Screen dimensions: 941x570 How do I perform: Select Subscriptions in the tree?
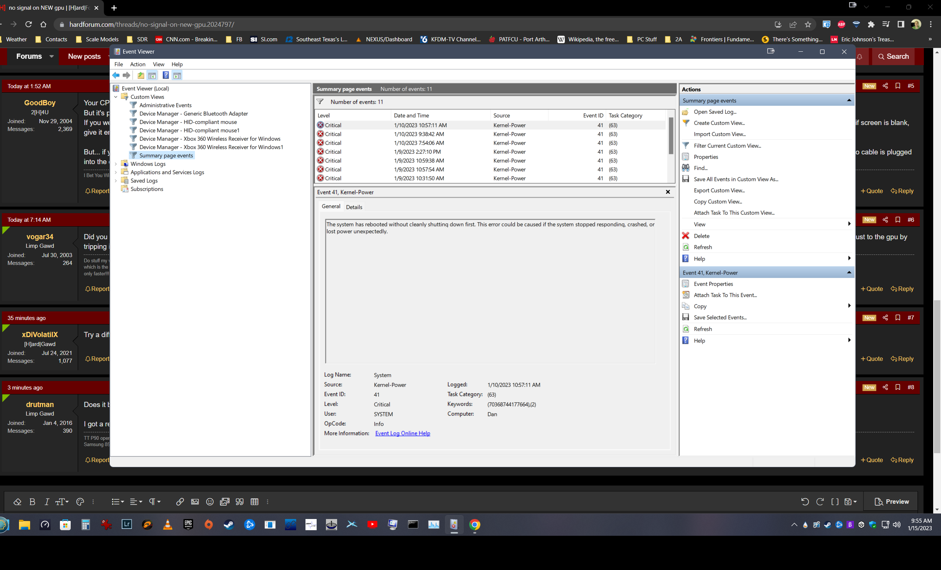click(147, 189)
